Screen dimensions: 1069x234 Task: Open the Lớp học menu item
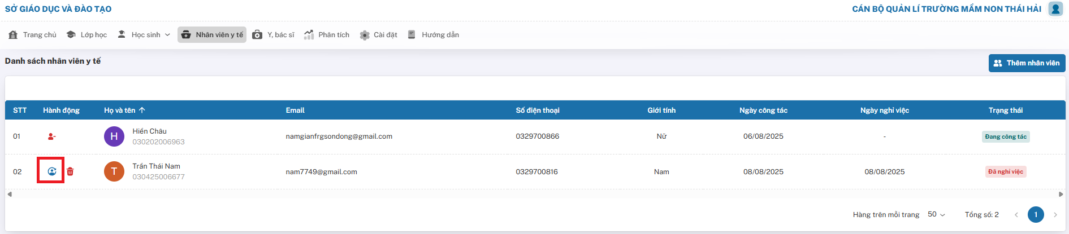click(x=87, y=35)
